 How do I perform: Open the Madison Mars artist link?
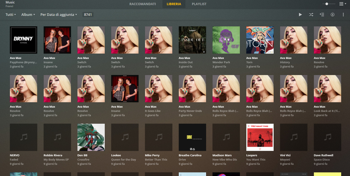pos(222,155)
